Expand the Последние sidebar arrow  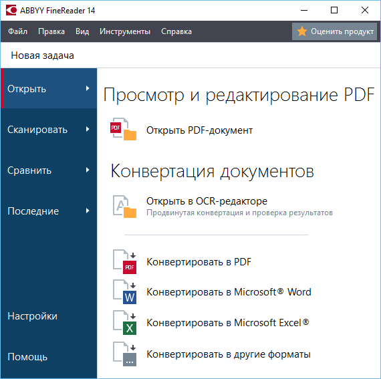coord(88,211)
